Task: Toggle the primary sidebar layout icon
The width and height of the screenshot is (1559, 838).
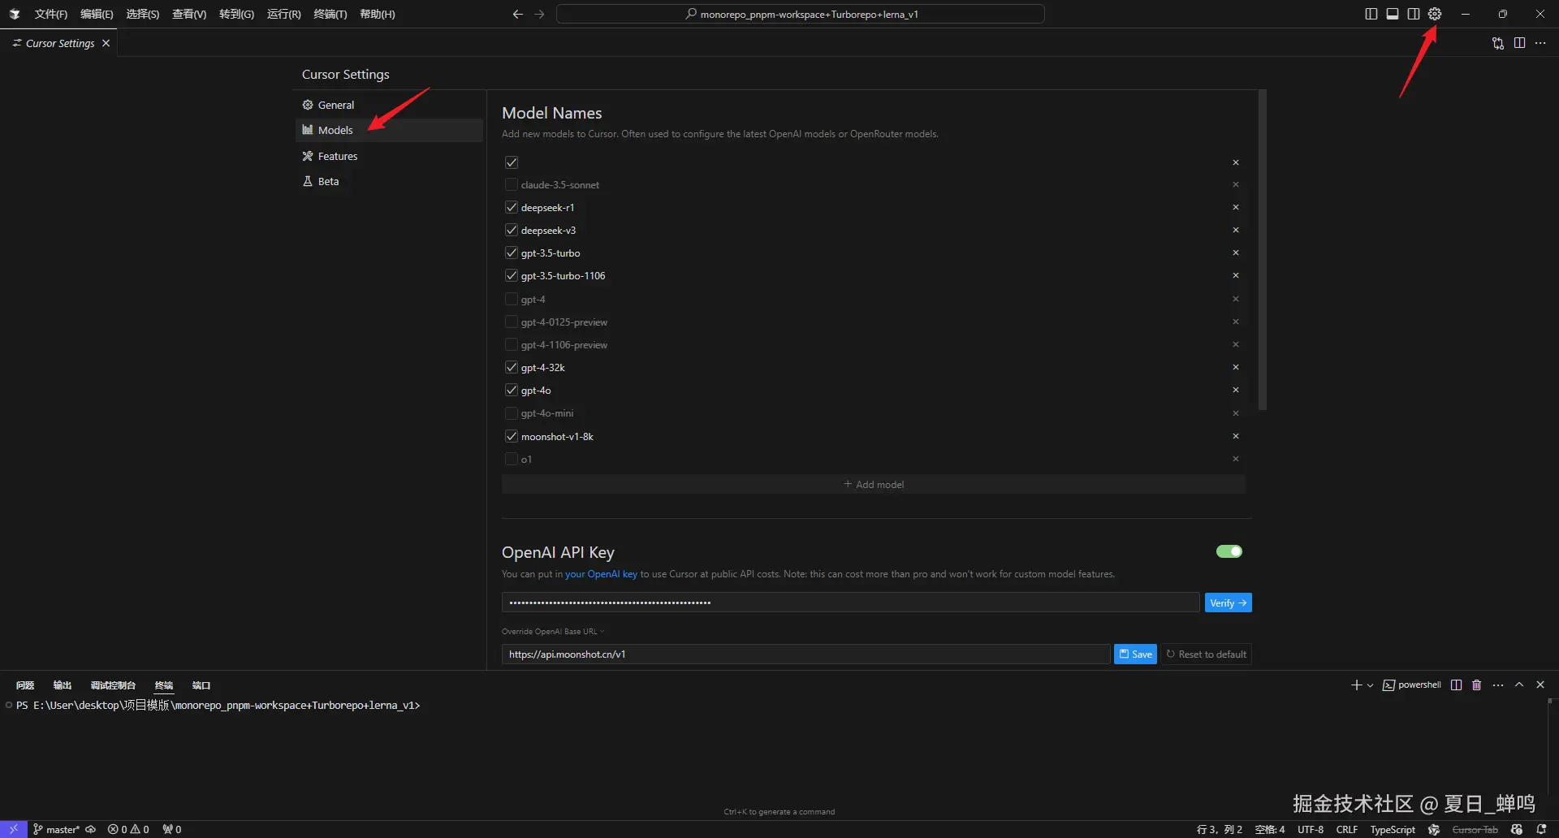Action: [x=1371, y=14]
